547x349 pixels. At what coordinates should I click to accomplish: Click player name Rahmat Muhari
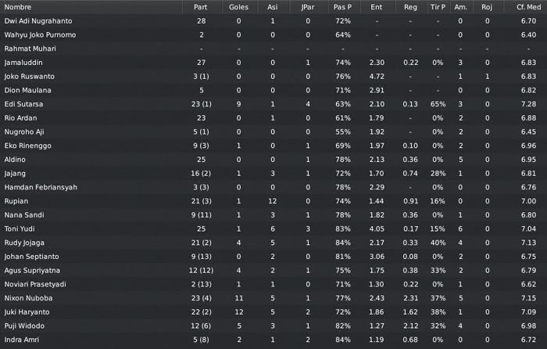[30, 49]
